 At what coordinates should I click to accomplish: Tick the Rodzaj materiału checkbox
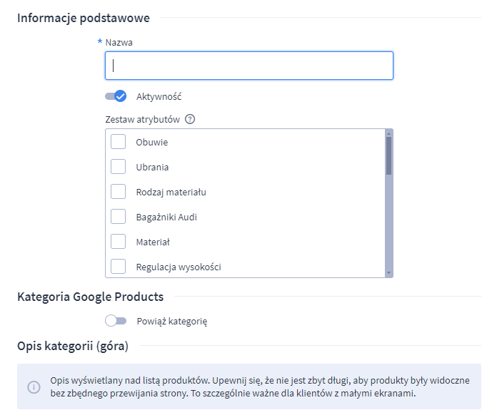coord(119,192)
